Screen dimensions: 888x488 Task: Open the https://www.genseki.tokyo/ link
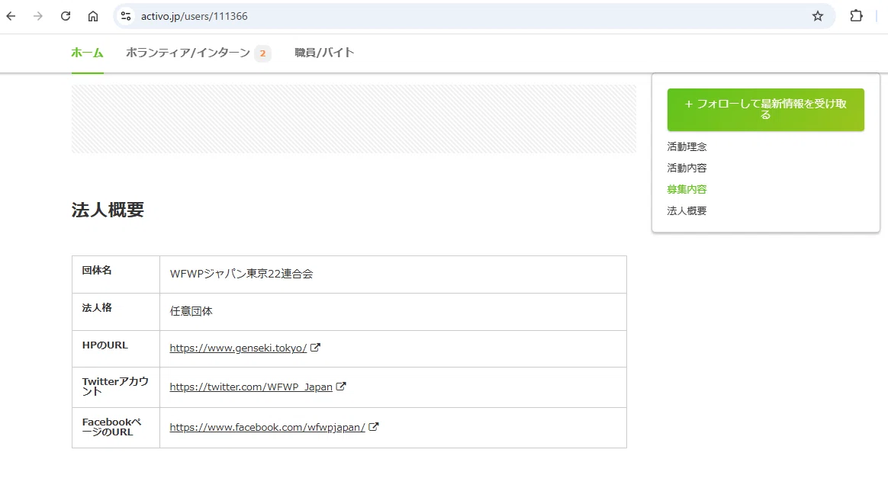(238, 348)
